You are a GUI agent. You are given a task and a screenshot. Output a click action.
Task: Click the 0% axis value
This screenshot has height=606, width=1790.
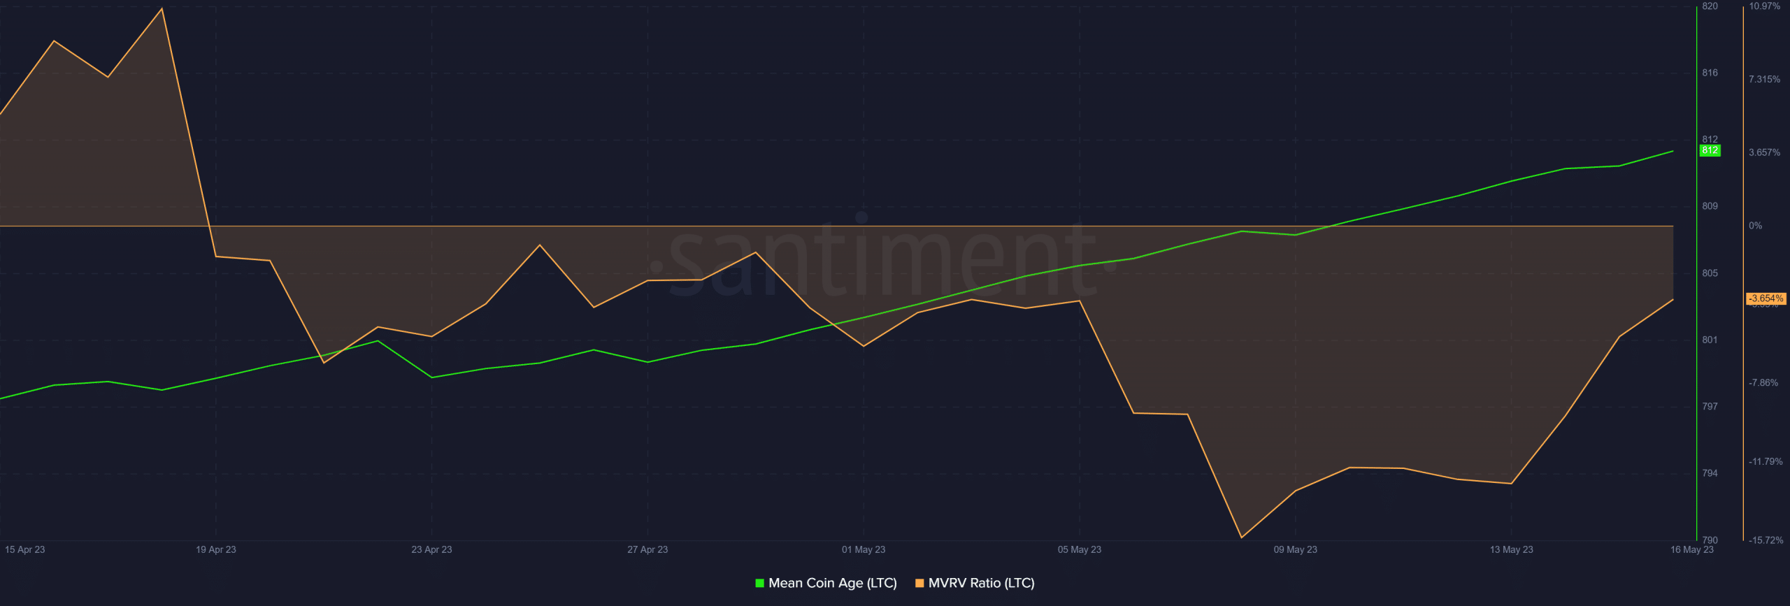1755,226
